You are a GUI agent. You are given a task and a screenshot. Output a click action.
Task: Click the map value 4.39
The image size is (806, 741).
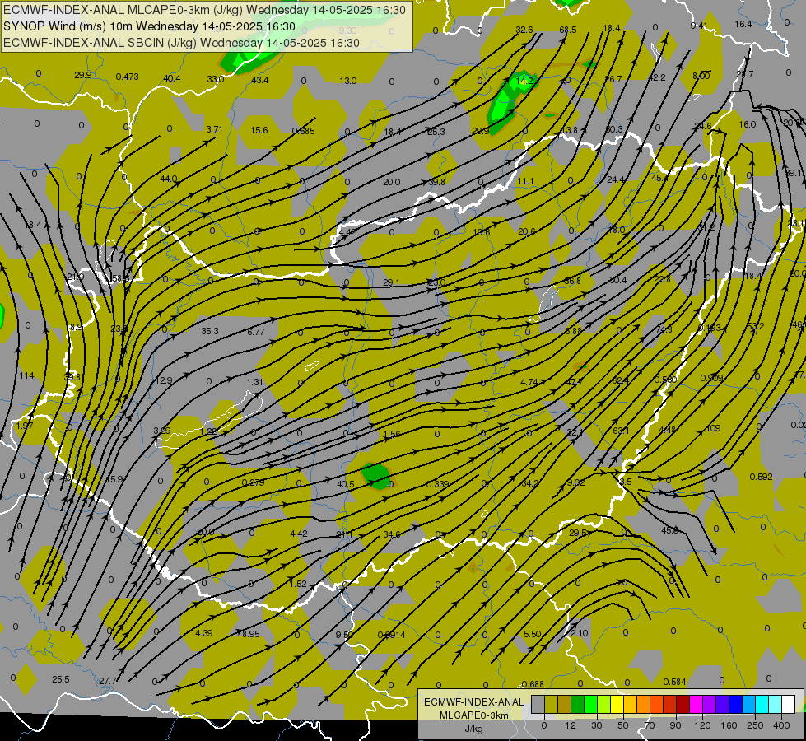pos(204,633)
